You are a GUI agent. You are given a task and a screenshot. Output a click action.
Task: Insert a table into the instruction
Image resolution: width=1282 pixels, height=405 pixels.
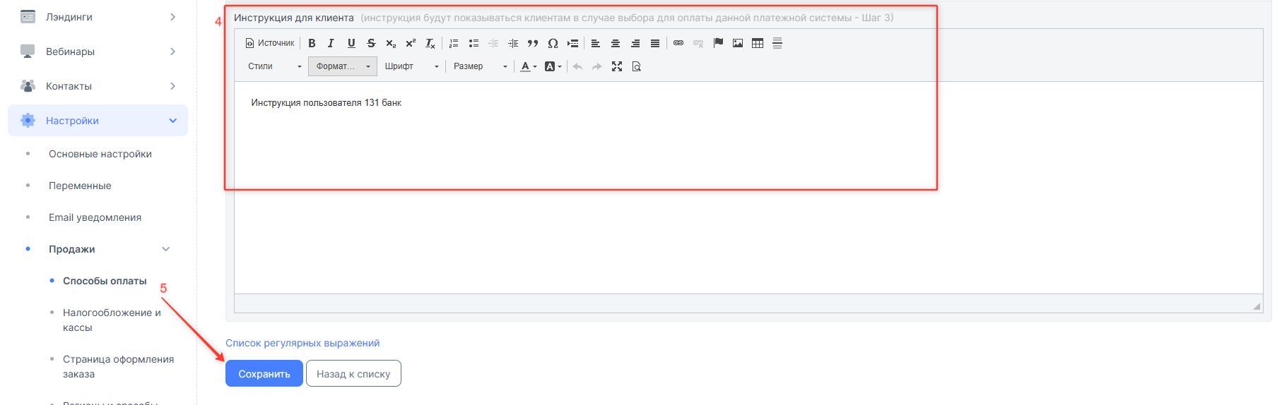click(x=758, y=43)
